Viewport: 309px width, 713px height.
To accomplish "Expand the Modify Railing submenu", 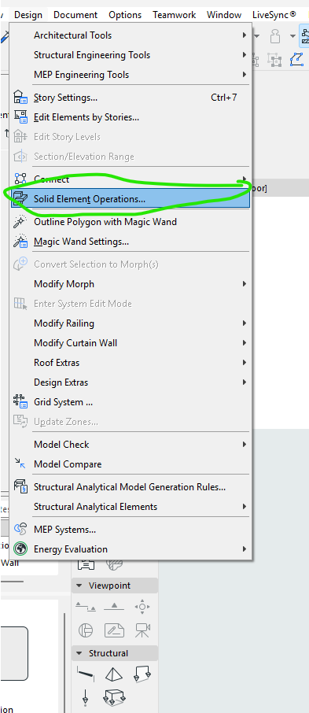I will 131,323.
